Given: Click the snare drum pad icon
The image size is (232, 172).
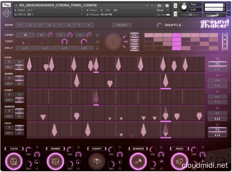Looking at the screenshot, I should point(55,161).
